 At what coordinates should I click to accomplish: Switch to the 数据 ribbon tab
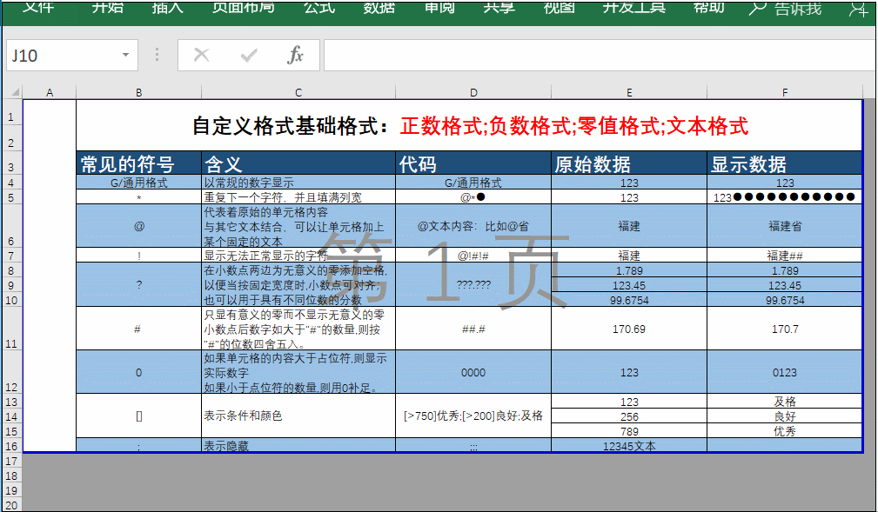point(379,7)
